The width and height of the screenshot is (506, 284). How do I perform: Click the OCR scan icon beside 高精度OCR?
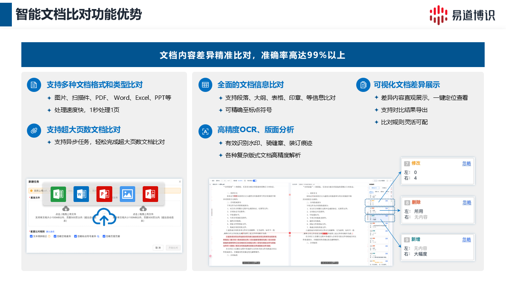[205, 131]
